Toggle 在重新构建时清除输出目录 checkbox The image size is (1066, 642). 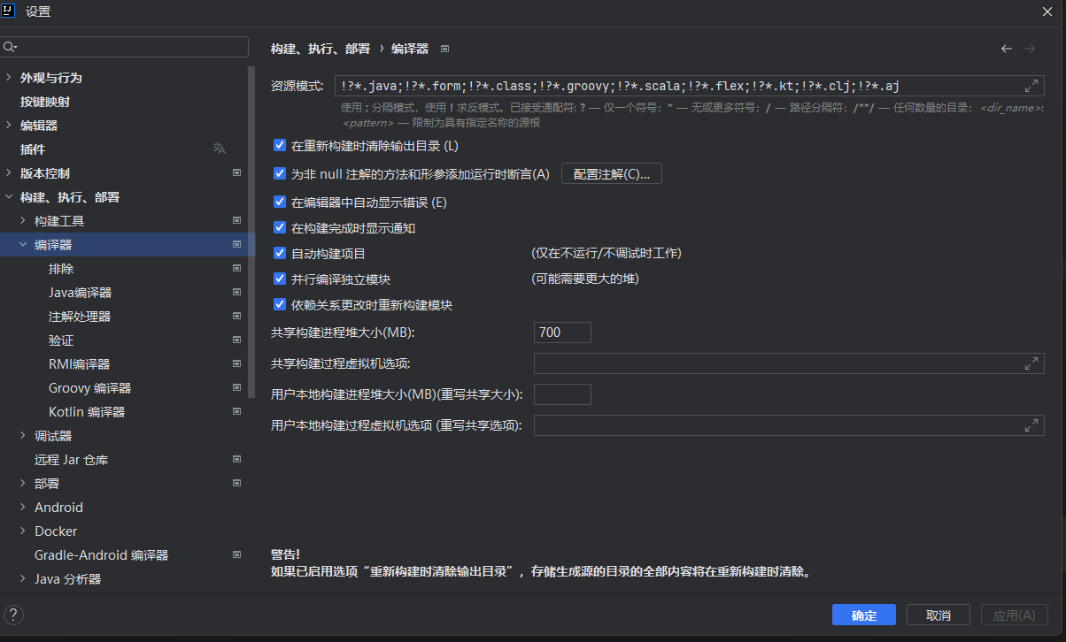coord(280,145)
